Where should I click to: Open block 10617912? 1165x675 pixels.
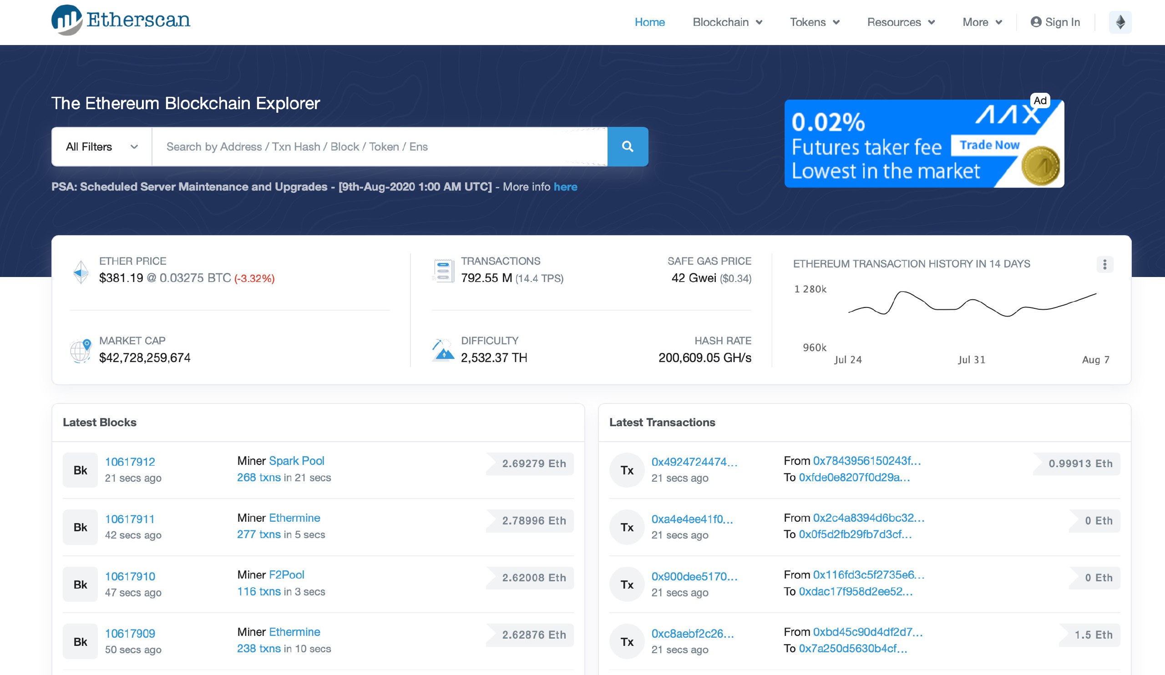tap(130, 462)
